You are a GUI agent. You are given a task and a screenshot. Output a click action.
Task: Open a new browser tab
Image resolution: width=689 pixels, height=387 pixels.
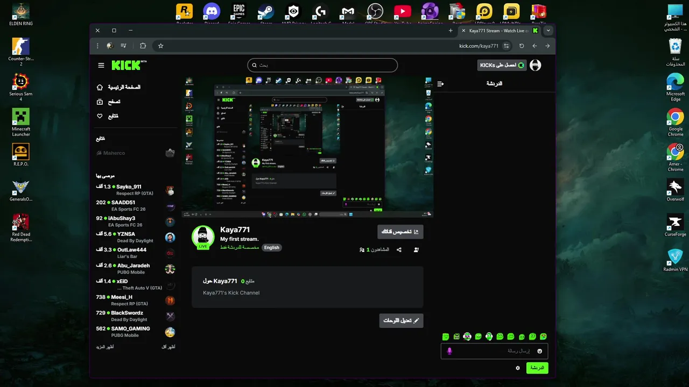pyautogui.click(x=451, y=31)
